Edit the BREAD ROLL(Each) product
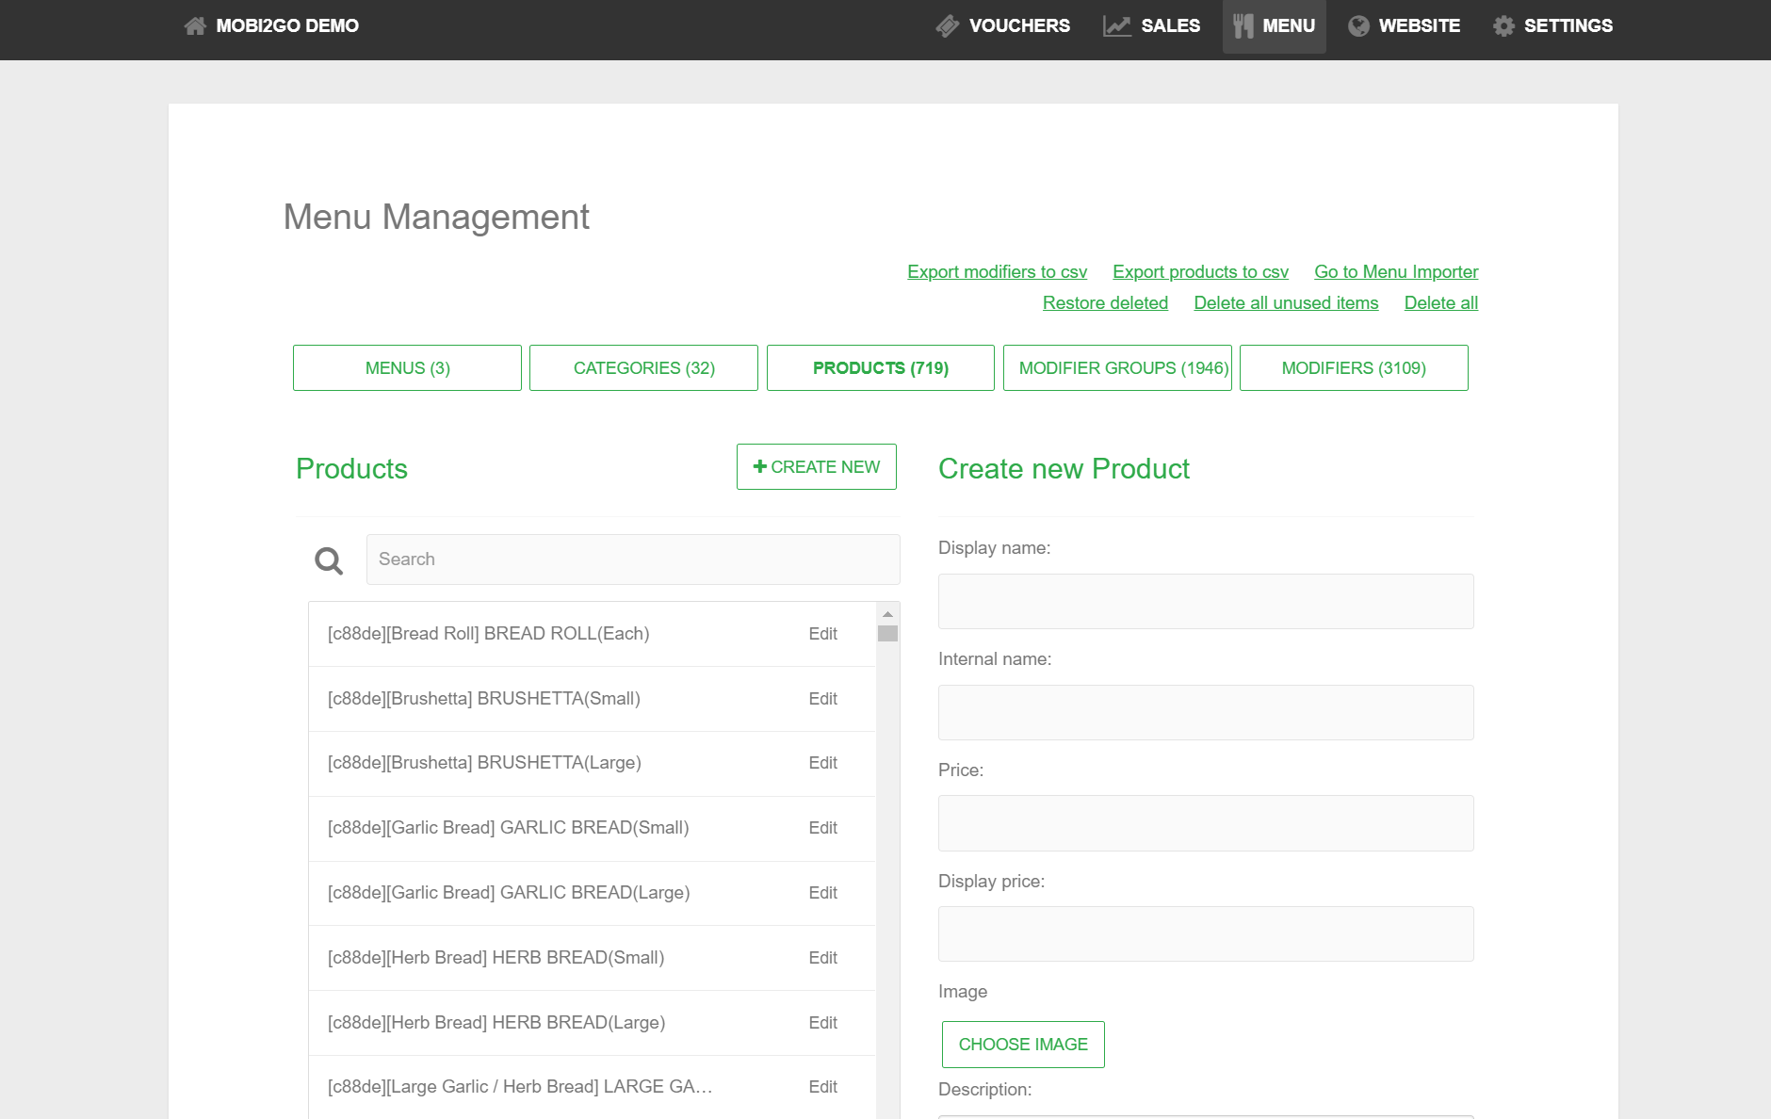The width and height of the screenshot is (1771, 1119). [822, 634]
